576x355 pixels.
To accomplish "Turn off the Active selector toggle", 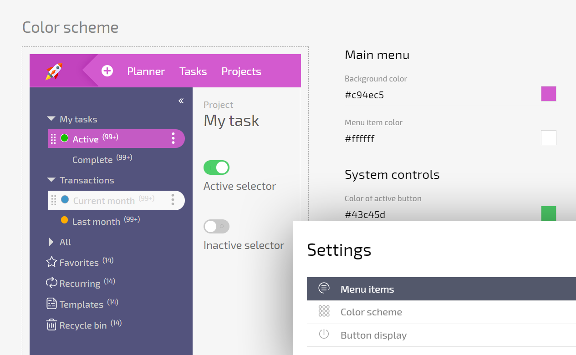I will point(216,167).
